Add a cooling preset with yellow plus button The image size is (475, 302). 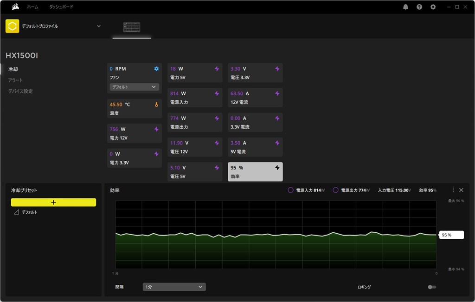point(54,203)
